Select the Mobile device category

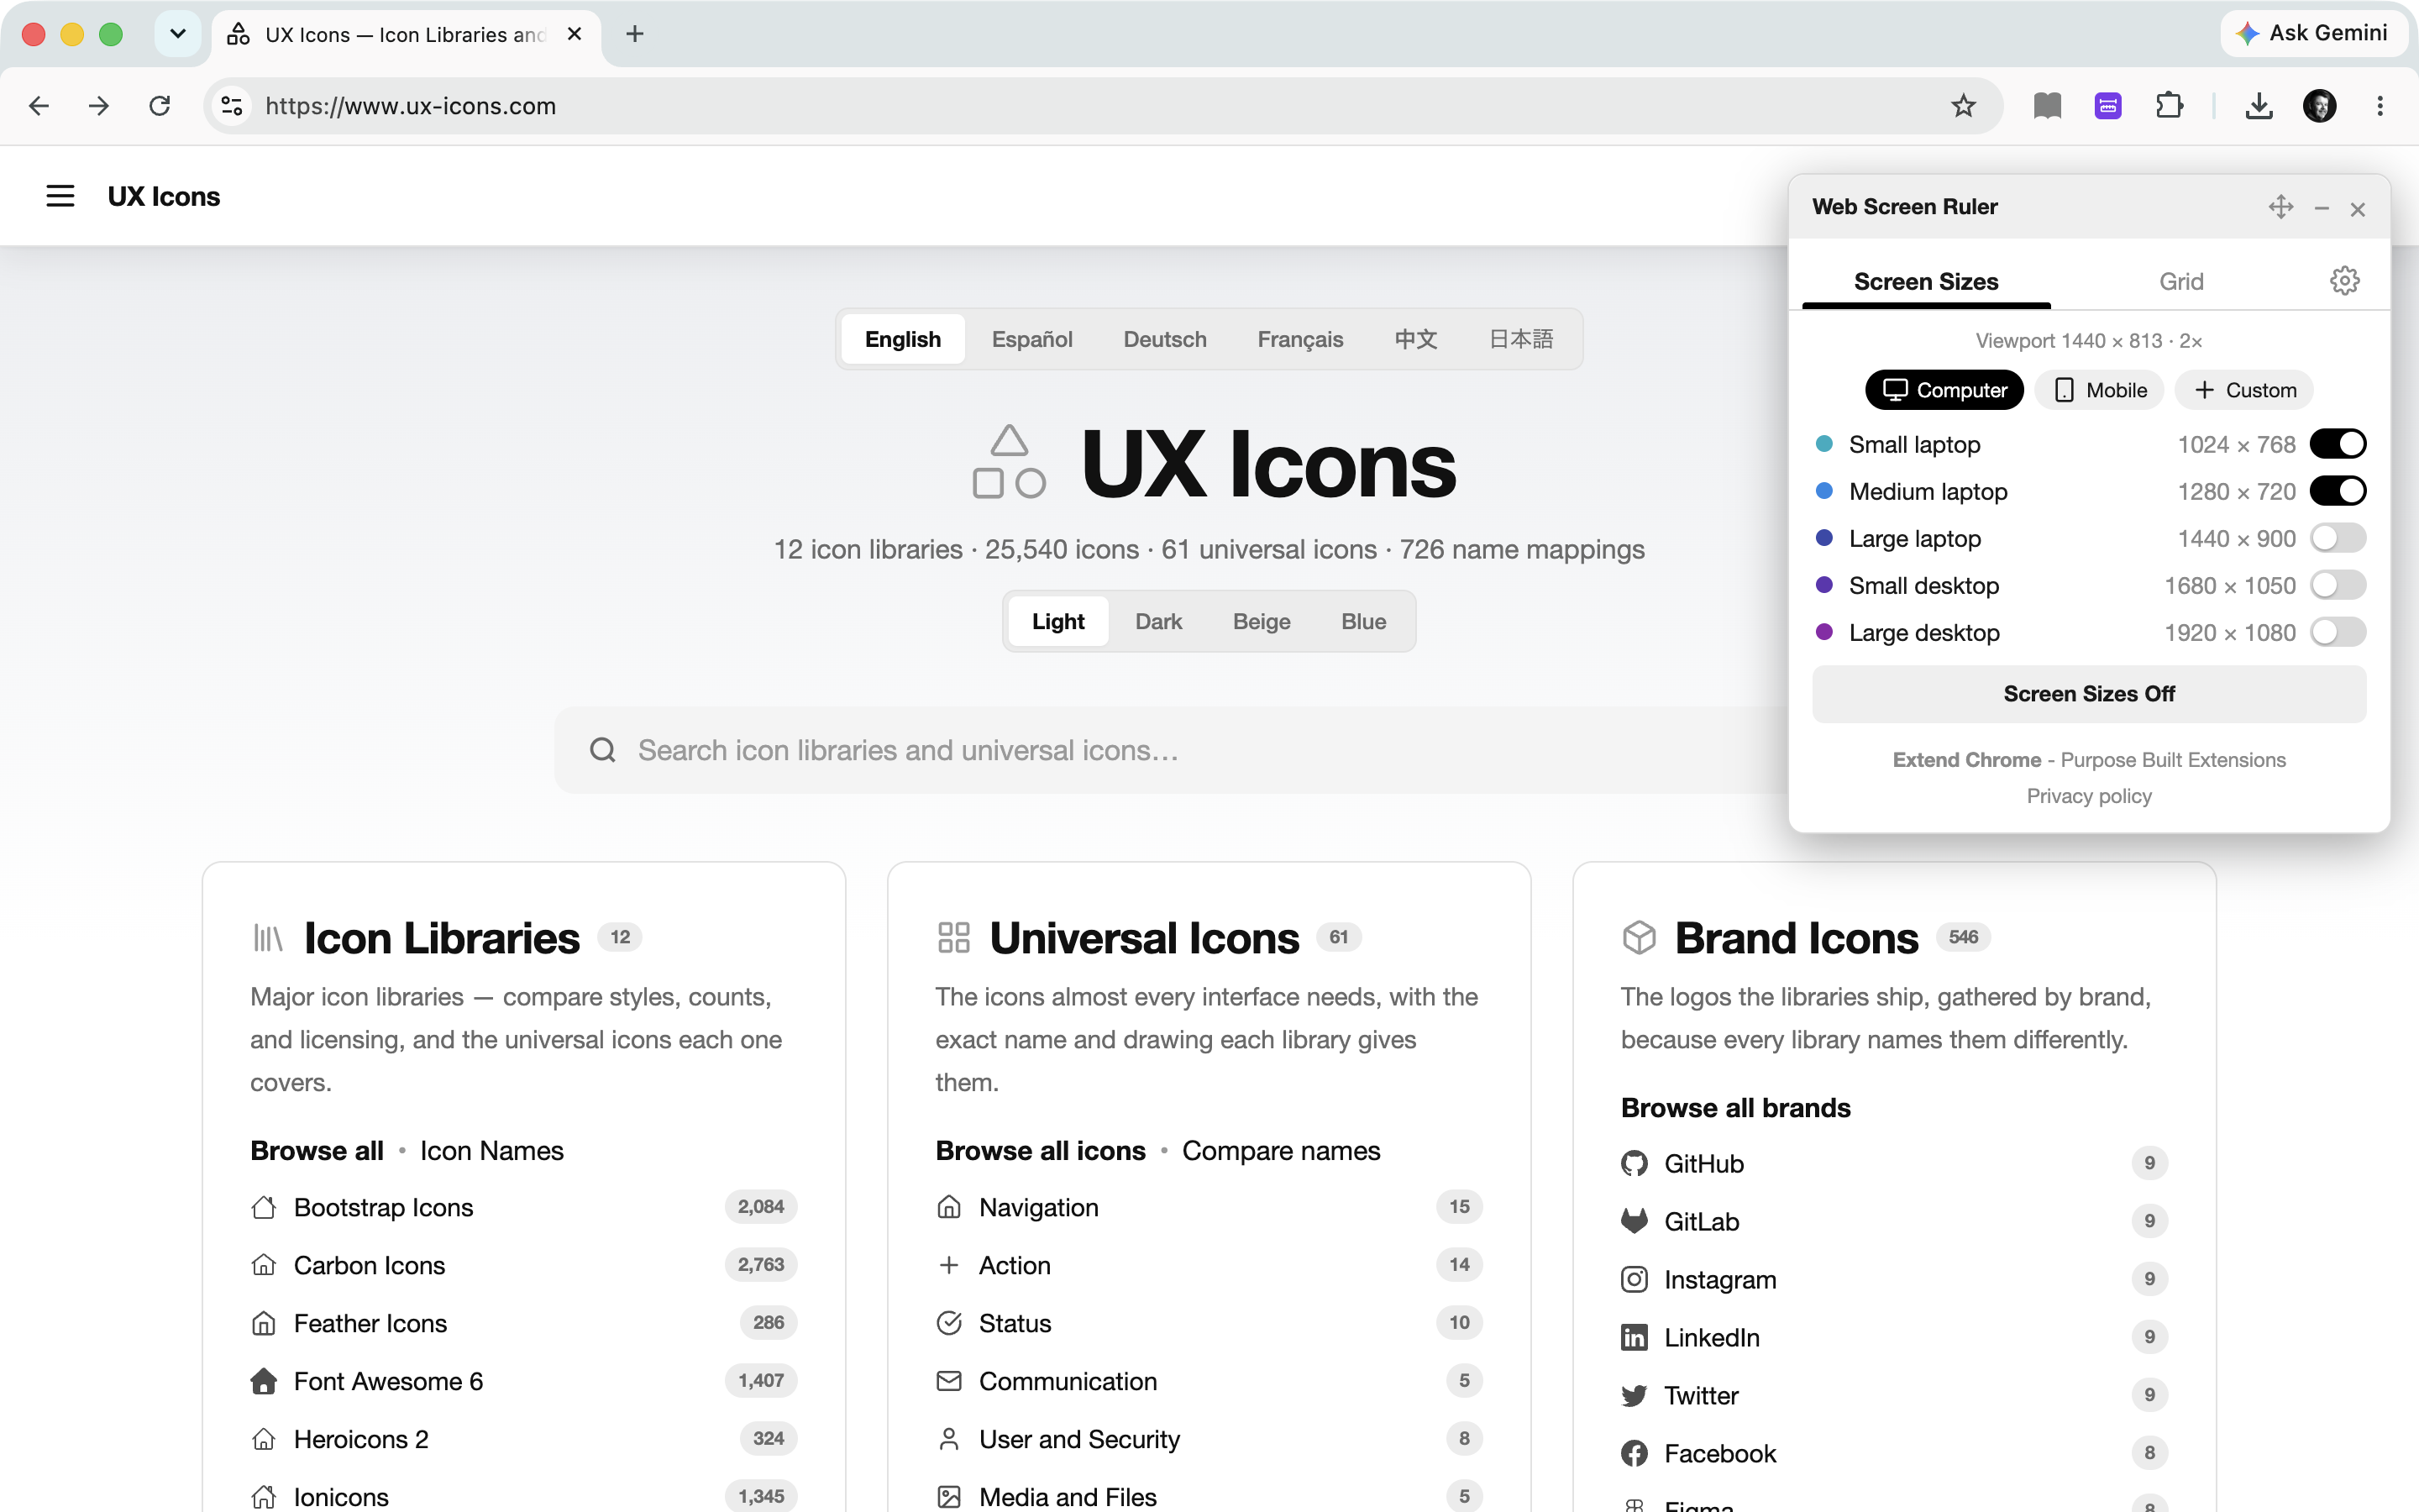click(x=2099, y=390)
